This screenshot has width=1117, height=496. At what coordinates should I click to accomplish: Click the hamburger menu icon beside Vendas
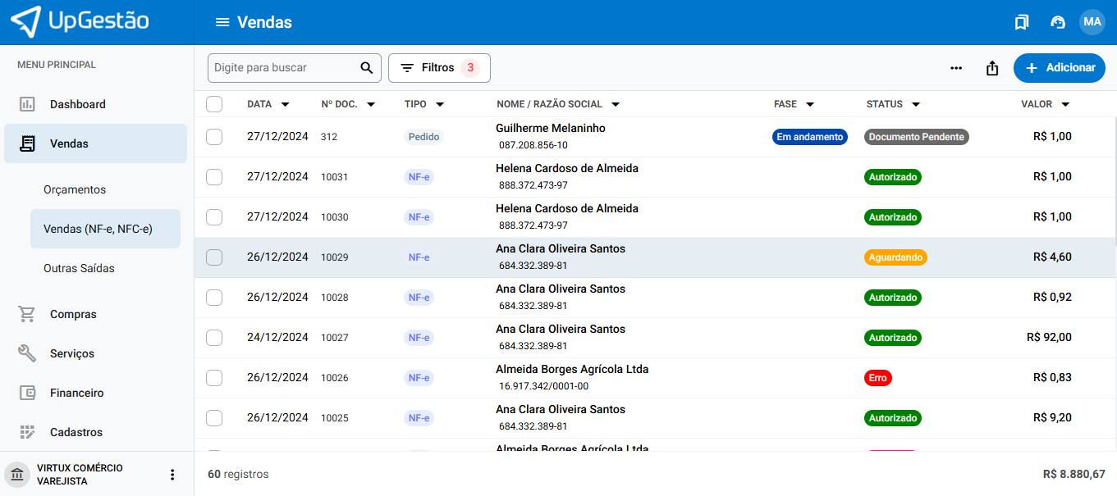222,22
